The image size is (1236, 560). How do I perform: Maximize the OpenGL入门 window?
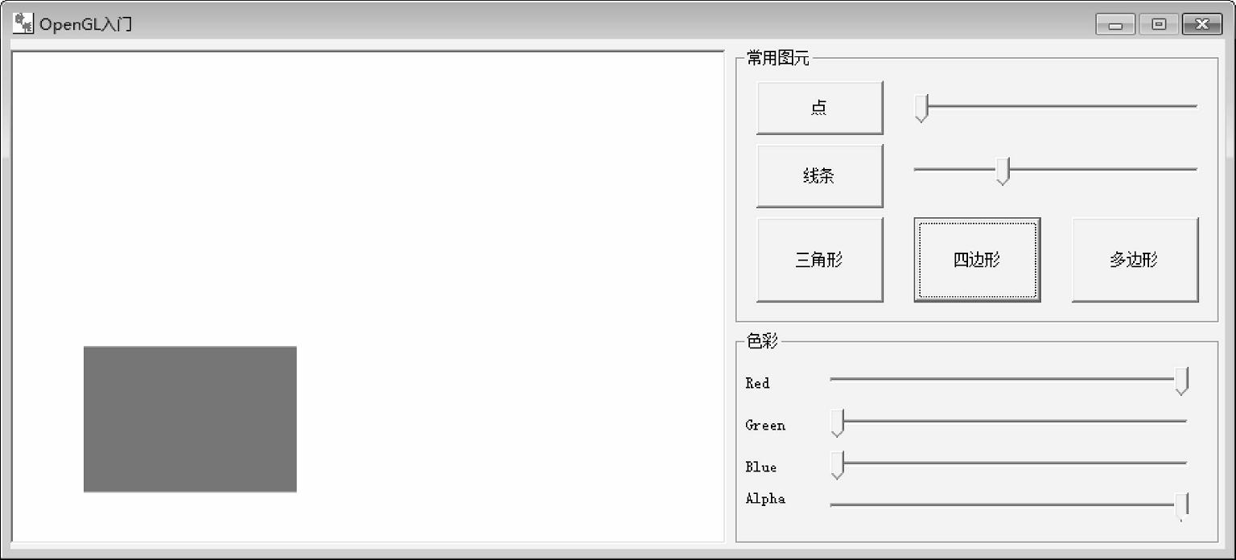pos(1159,25)
